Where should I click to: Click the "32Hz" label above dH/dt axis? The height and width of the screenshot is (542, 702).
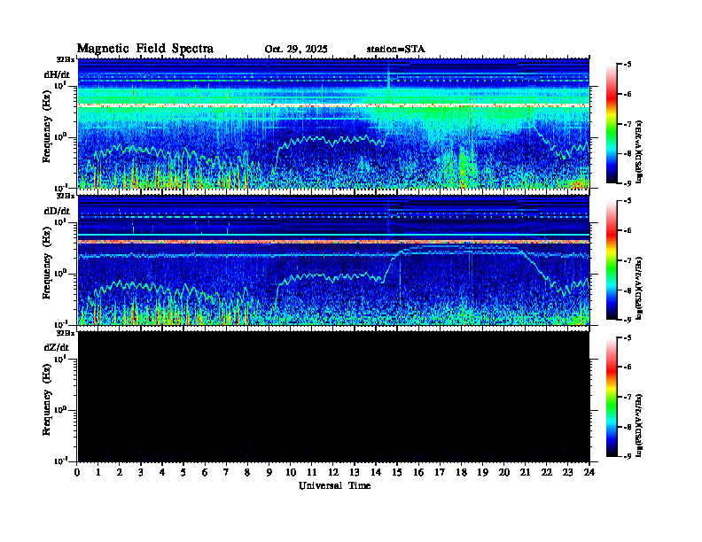pyautogui.click(x=66, y=59)
